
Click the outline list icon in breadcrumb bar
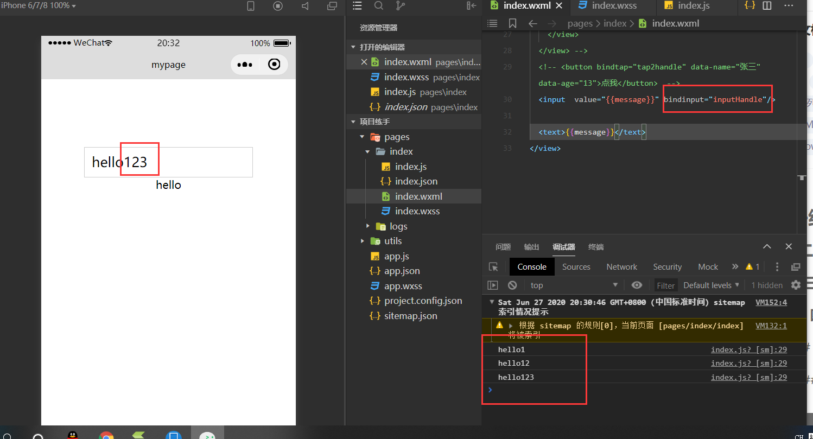[492, 23]
